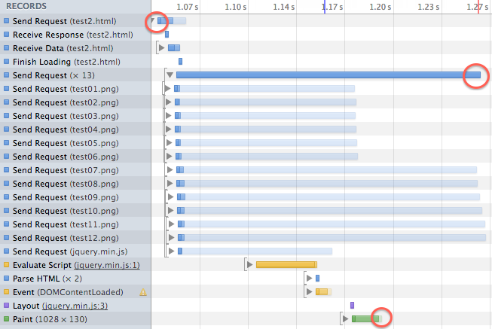Click yellow square icon of Event row

(x=6, y=291)
